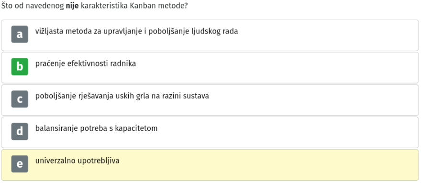
Task: Click the gray letter 'd' badge
Action: tap(20, 131)
